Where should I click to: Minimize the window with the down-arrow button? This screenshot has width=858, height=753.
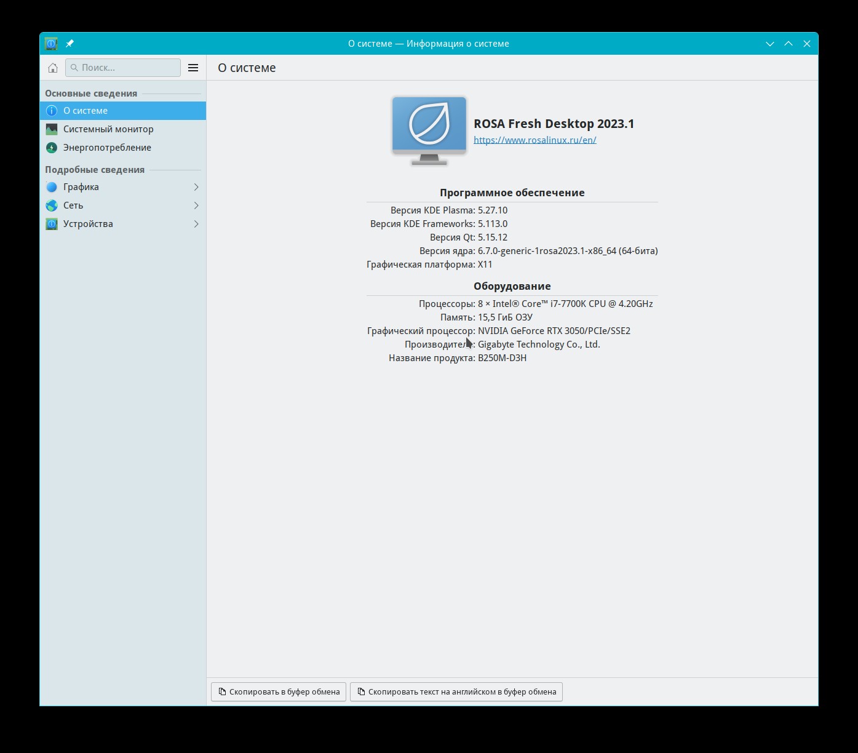(770, 44)
